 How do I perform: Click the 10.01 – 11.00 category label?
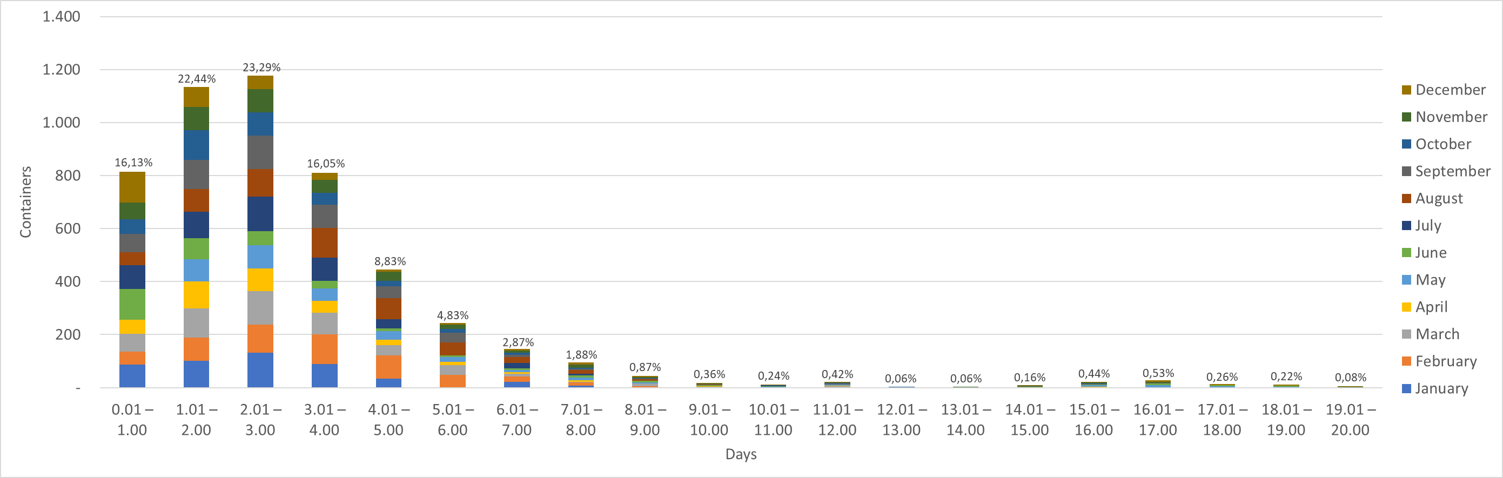click(773, 420)
